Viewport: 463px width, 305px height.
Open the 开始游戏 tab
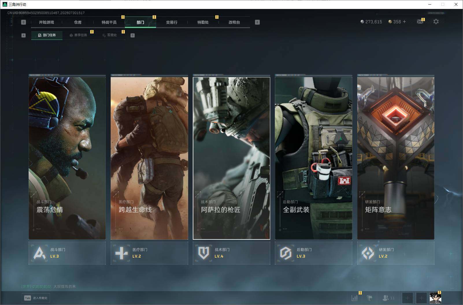(47, 22)
